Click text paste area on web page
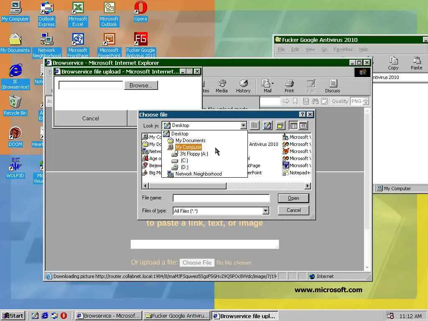 click(205, 244)
